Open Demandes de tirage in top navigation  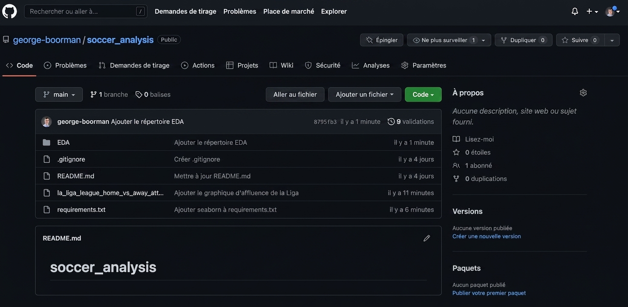[185, 12]
